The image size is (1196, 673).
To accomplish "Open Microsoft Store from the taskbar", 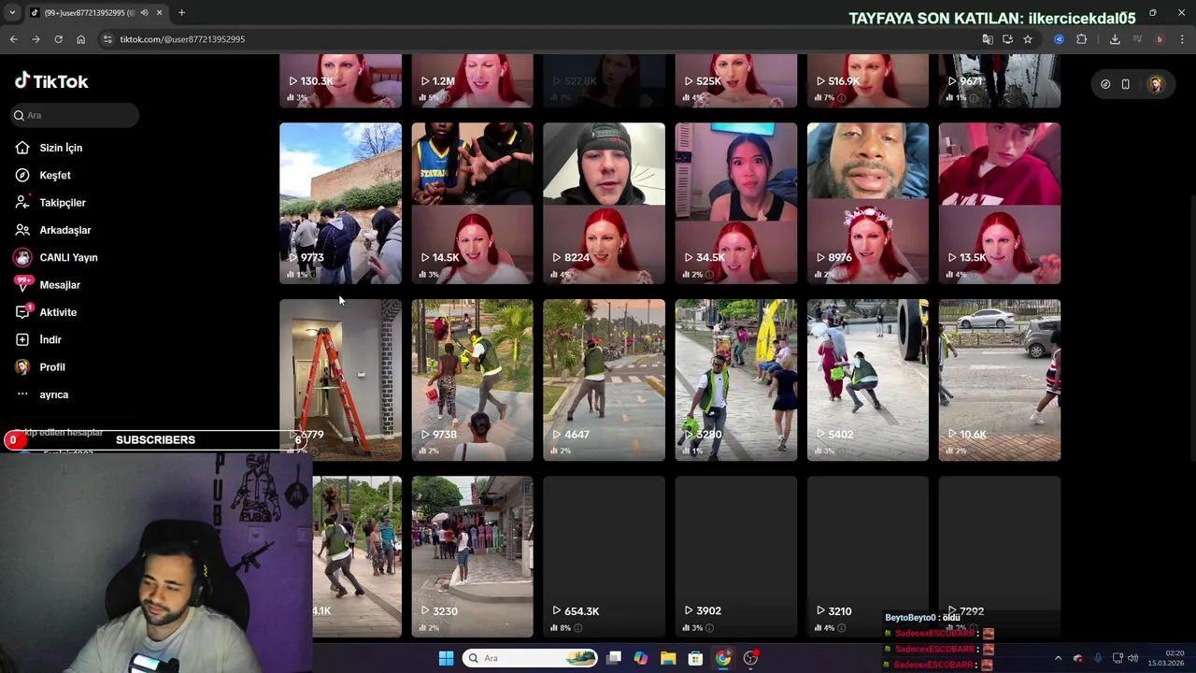I will [695, 658].
